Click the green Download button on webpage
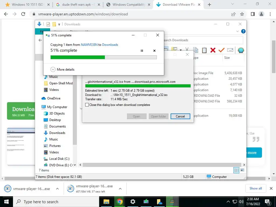This screenshot has width=276, height=207. (x=21, y=111)
